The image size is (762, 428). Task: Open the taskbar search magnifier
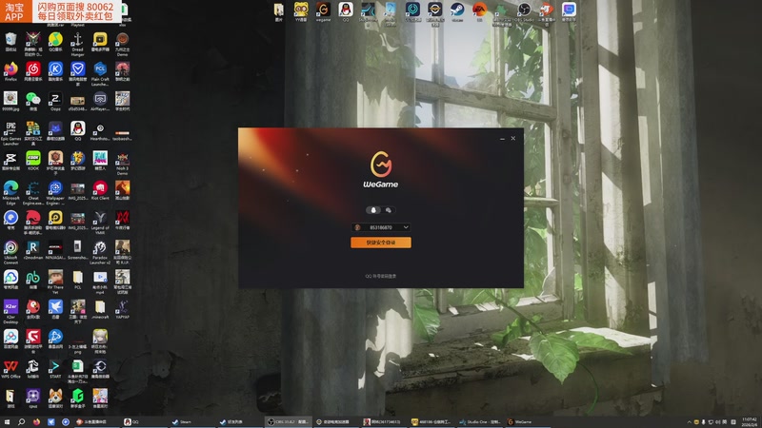[x=21, y=421]
